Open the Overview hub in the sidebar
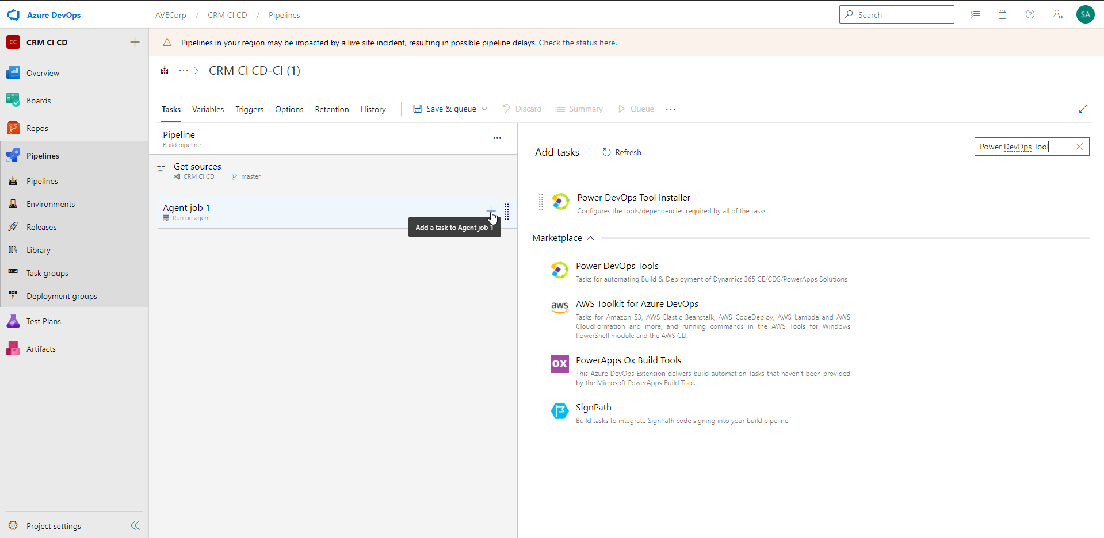The image size is (1104, 538). tap(43, 73)
